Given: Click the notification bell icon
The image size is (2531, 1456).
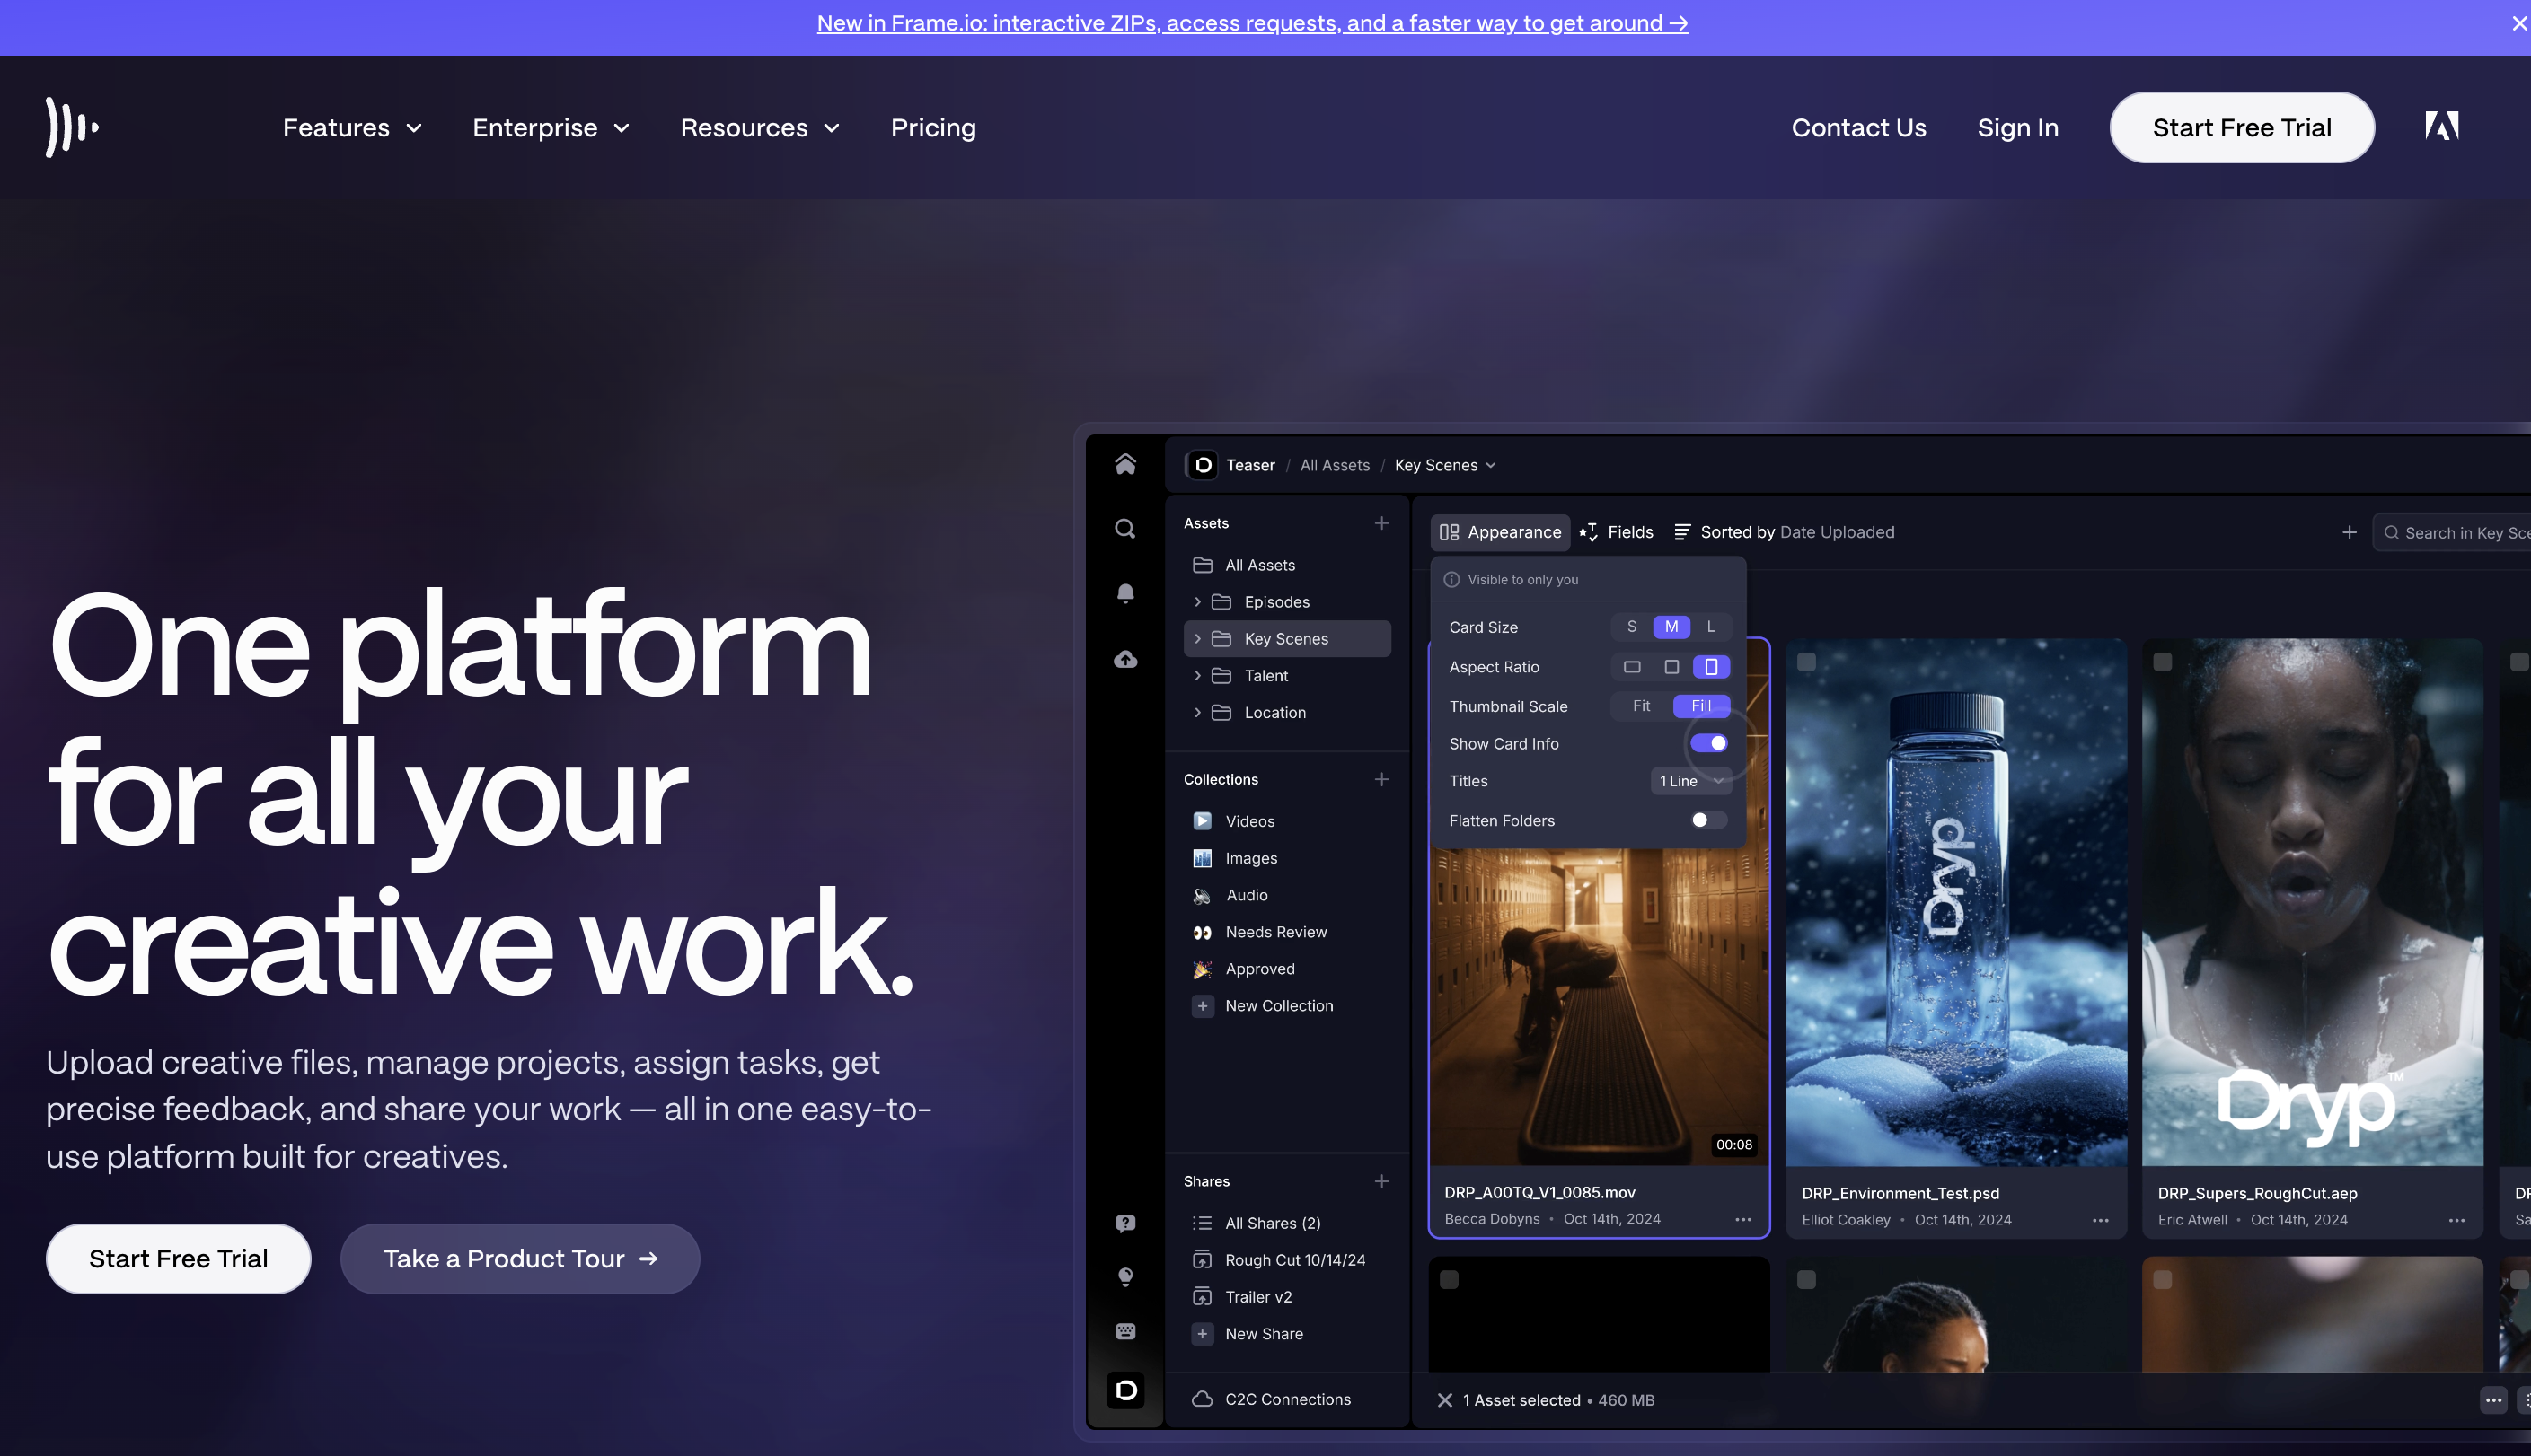Looking at the screenshot, I should tap(1125, 594).
